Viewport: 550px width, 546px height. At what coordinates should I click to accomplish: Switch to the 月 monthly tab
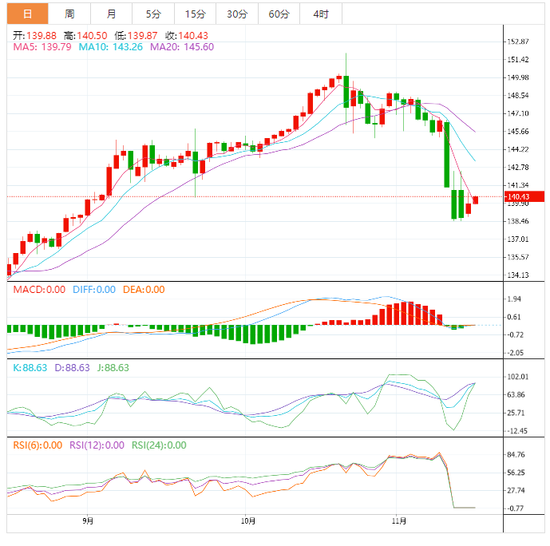(111, 14)
